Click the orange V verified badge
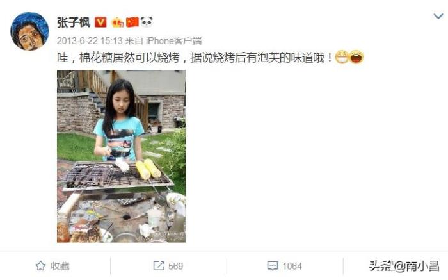448x280 pixels. (100, 22)
